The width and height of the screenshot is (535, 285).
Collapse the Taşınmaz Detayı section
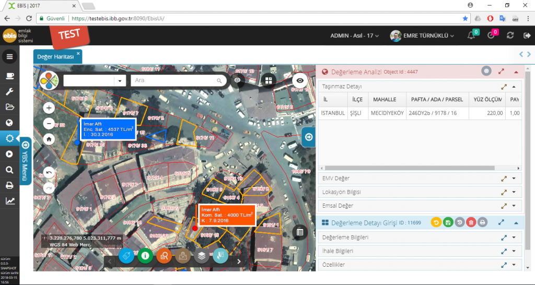[514, 87]
